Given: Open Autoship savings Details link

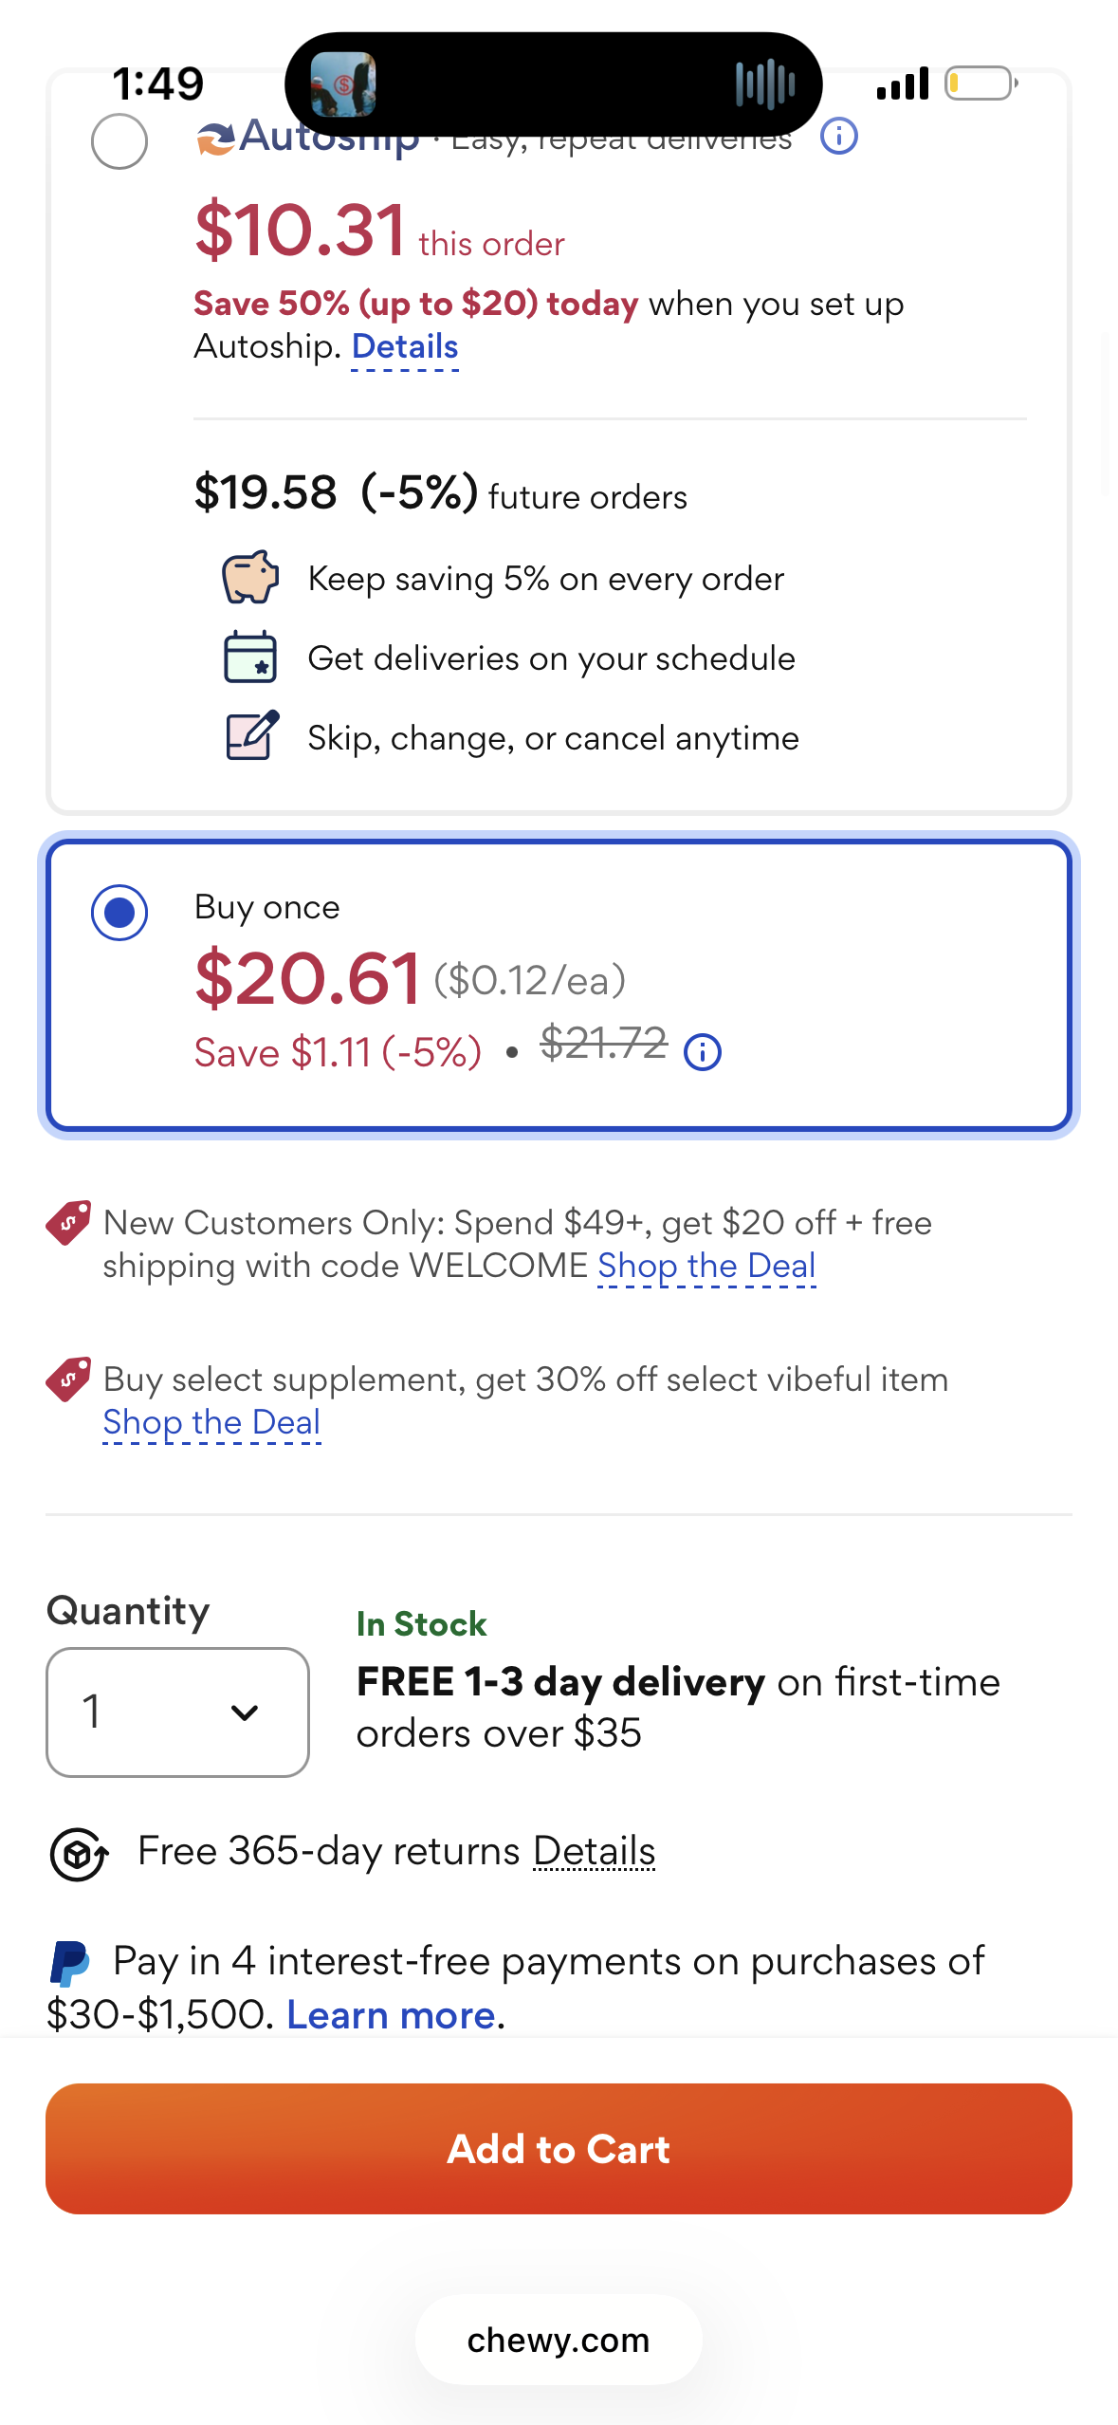Looking at the screenshot, I should click(x=405, y=347).
